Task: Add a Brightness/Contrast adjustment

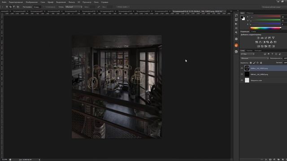Action: click(258, 38)
